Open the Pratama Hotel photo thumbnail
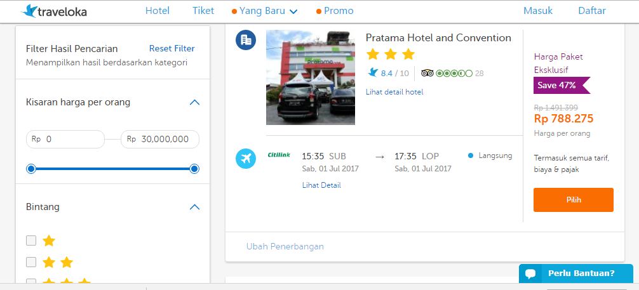This screenshot has width=639, height=290. [311, 77]
